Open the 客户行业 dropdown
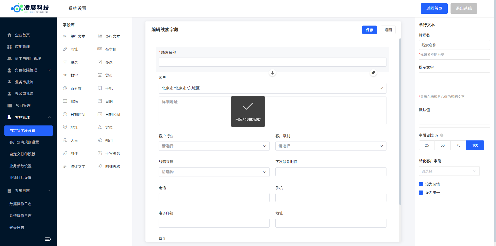This screenshot has width=496, height=246. [214, 146]
